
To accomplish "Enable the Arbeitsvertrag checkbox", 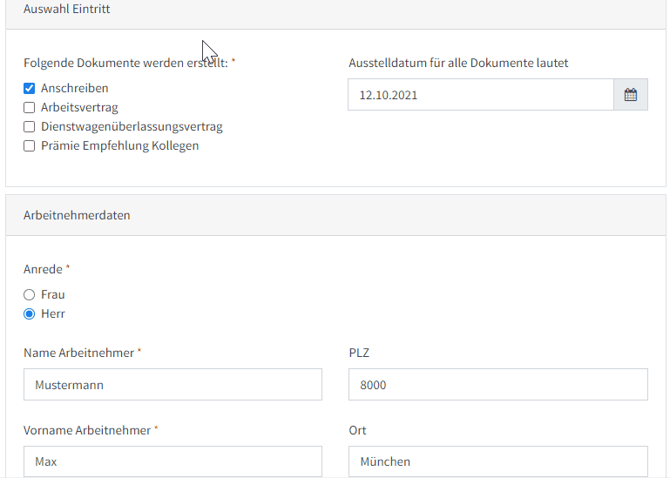I will [x=30, y=107].
